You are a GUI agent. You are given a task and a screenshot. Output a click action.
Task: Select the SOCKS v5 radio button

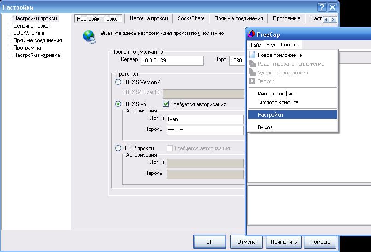click(118, 104)
